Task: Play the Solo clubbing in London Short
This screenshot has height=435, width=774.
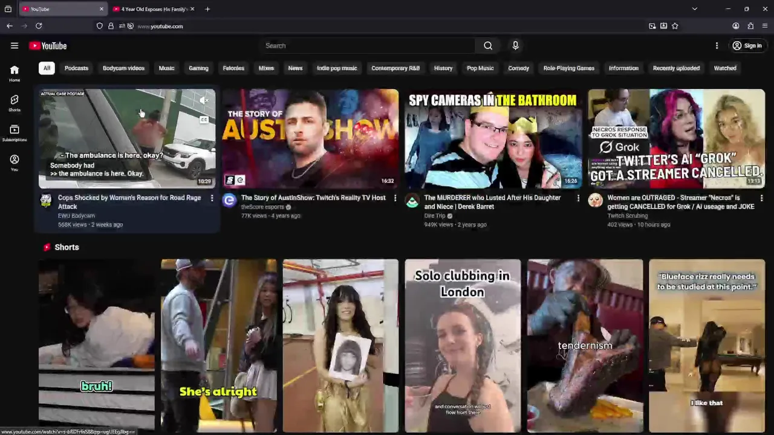Action: point(463,346)
